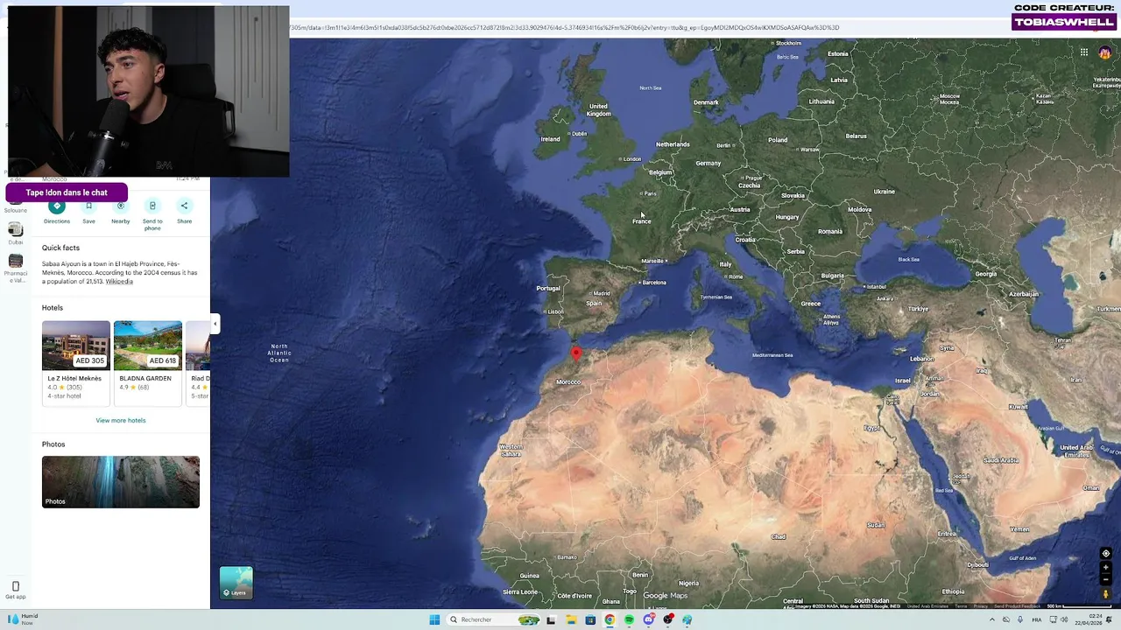This screenshot has height=630, width=1121.
Task: Open Google Chrome in the taskbar
Action: click(610, 619)
